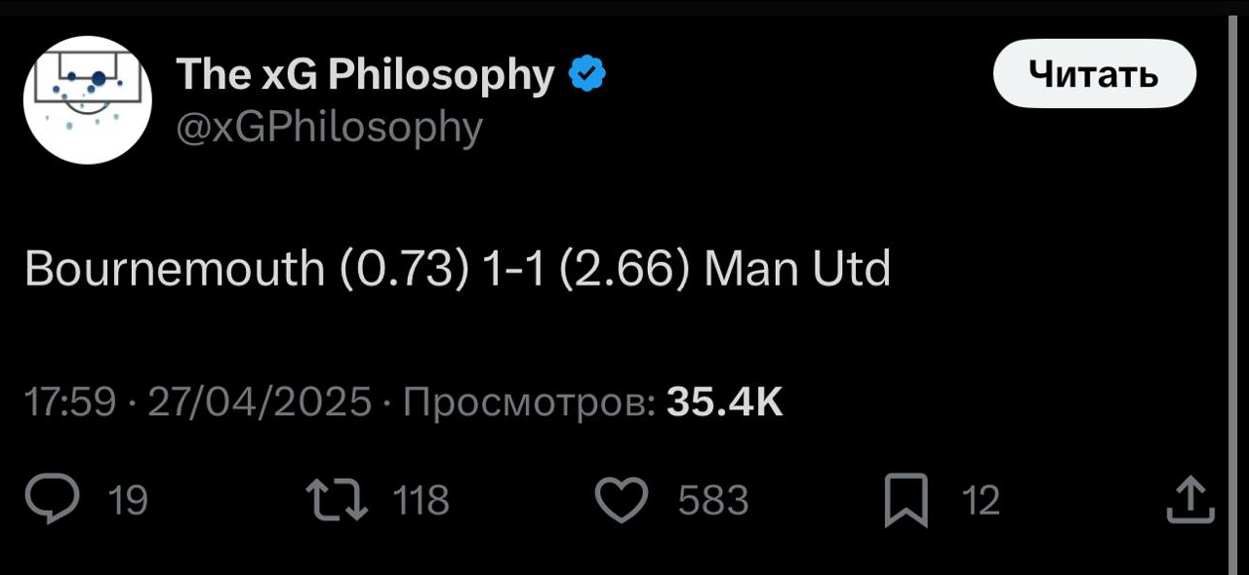
Task: Tap the share upload icon
Action: (x=1190, y=500)
